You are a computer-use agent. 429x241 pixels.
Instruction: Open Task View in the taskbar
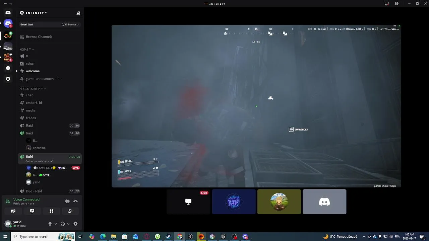80,237
